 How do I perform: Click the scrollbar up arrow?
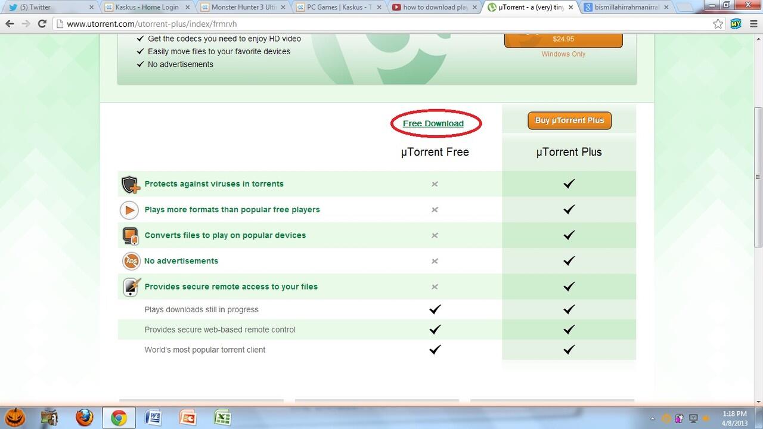click(x=758, y=40)
